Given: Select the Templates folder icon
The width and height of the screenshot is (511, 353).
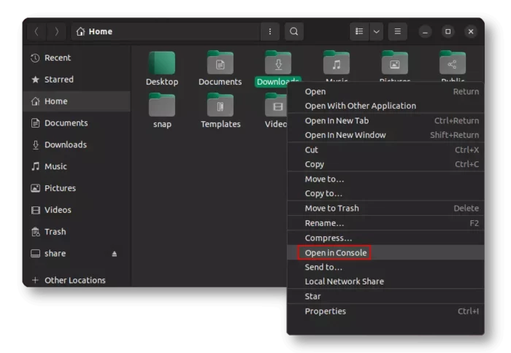Looking at the screenshot, I should [220, 105].
